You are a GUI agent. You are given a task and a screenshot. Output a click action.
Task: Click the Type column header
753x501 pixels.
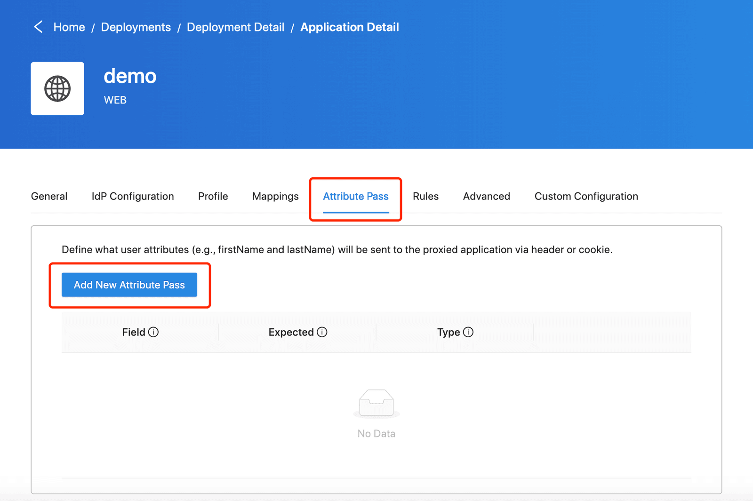(455, 332)
